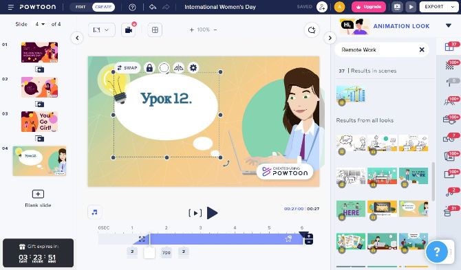The image size is (461, 270).
Task: Click the add comment bubble icon
Action: pyautogui.click(x=312, y=30)
